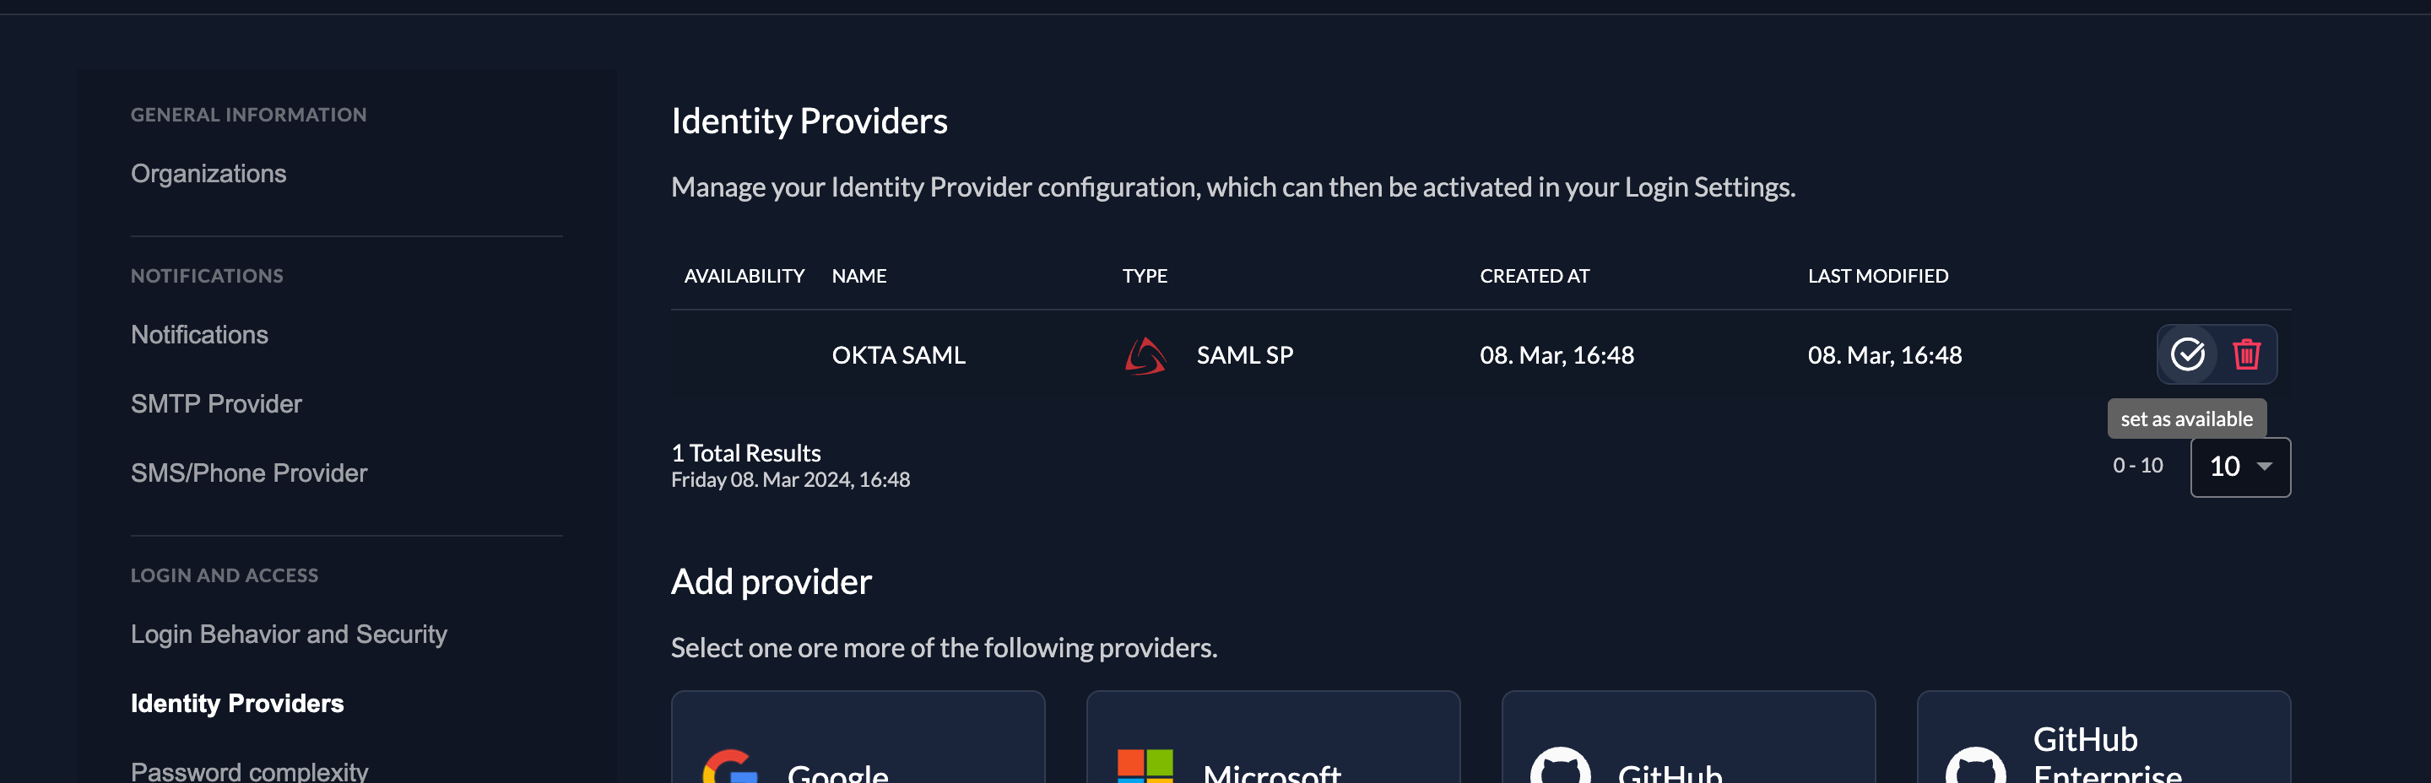The image size is (2431, 783).
Task: Select Identity Providers in the sidebar
Action: point(237,703)
